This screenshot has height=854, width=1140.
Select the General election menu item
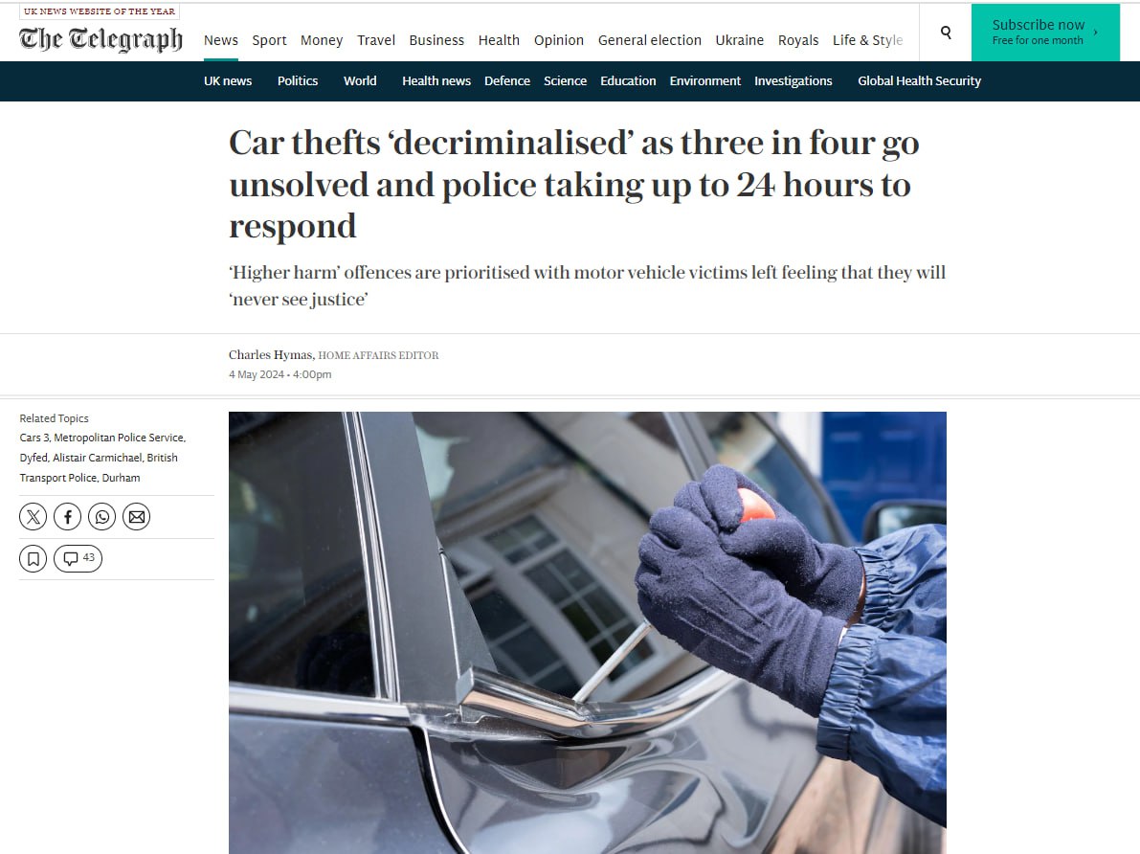(649, 40)
